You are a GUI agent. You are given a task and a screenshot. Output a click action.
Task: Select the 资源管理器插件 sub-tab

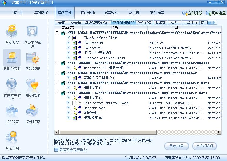click(x=97, y=23)
